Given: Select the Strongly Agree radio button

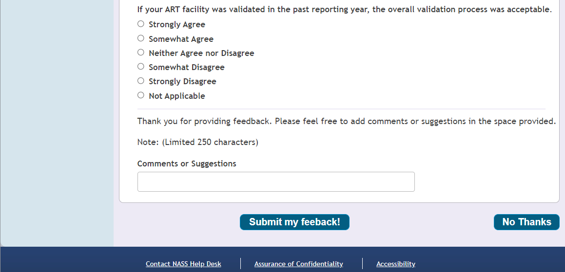Looking at the screenshot, I should coord(141,24).
